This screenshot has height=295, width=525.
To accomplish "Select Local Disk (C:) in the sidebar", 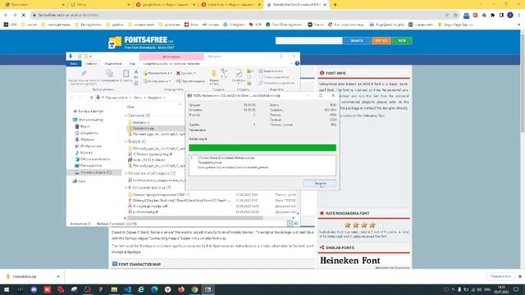I will 94,172.
